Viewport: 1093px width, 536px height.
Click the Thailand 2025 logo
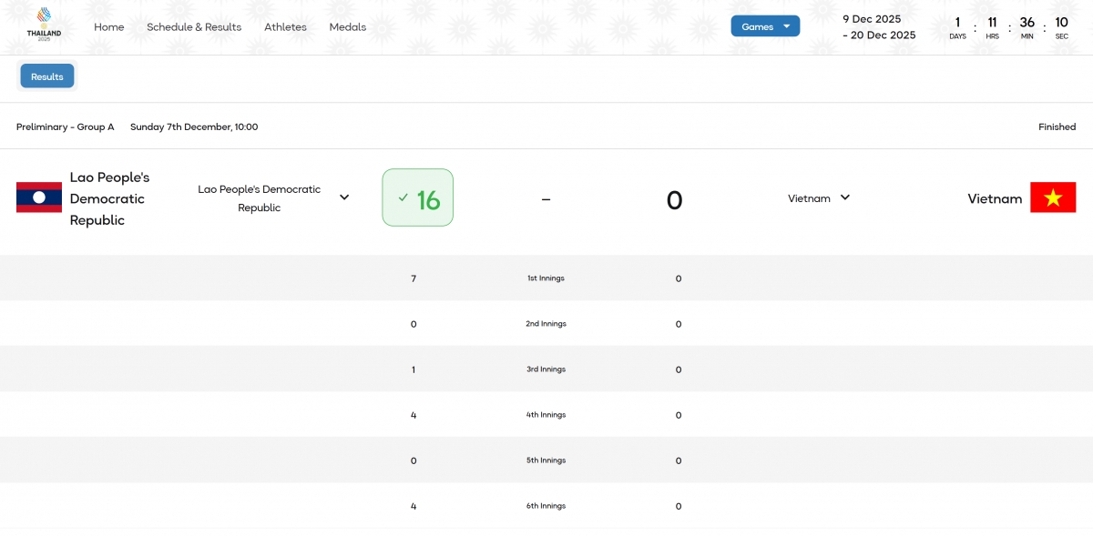pos(44,25)
